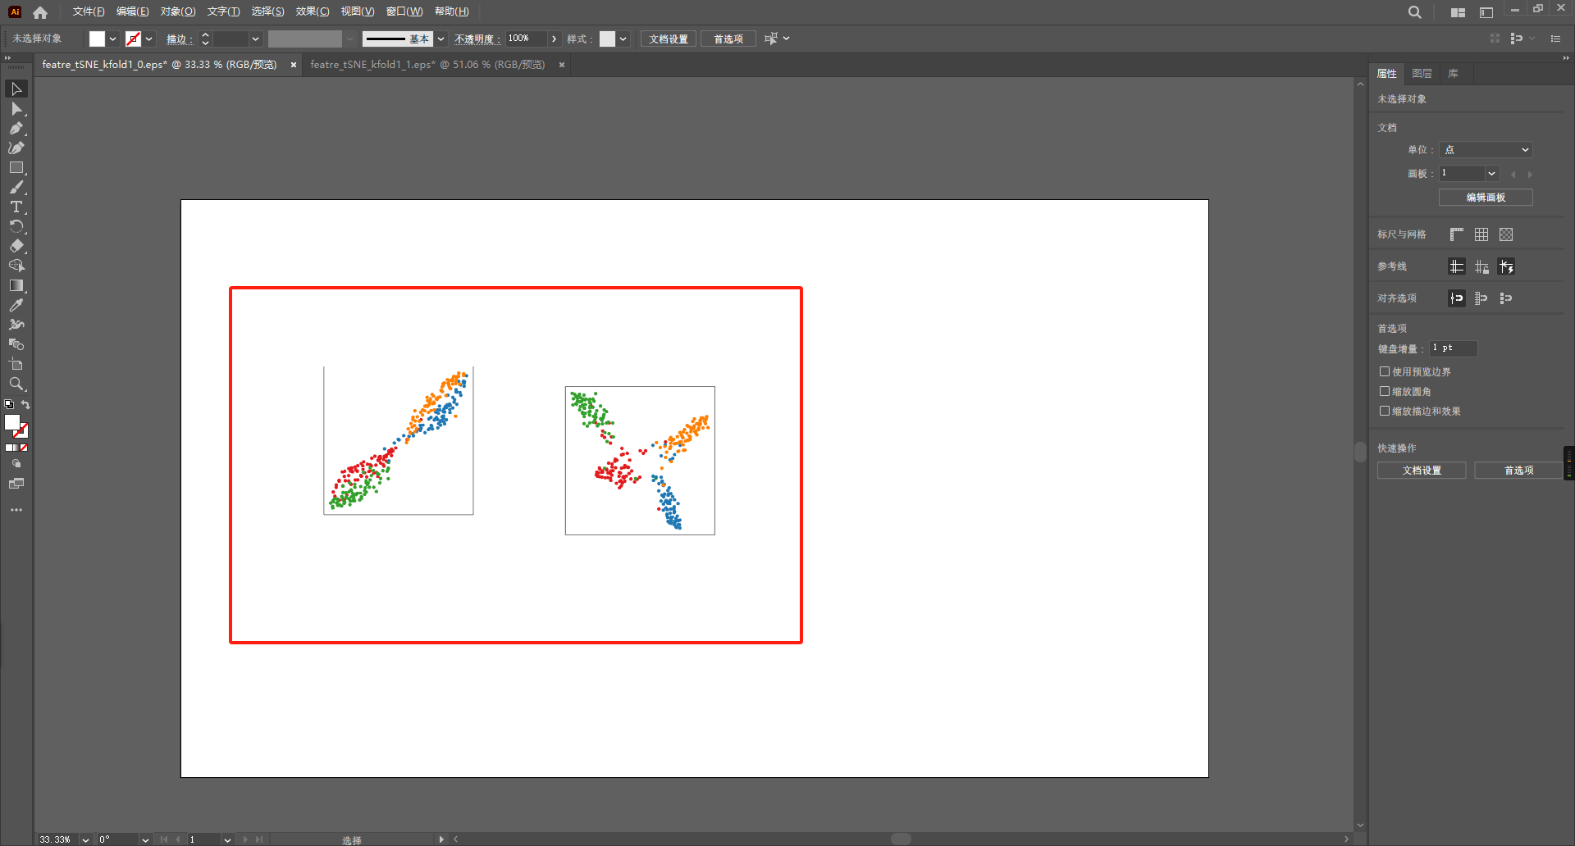Toggle the grid display icon

point(1481,234)
